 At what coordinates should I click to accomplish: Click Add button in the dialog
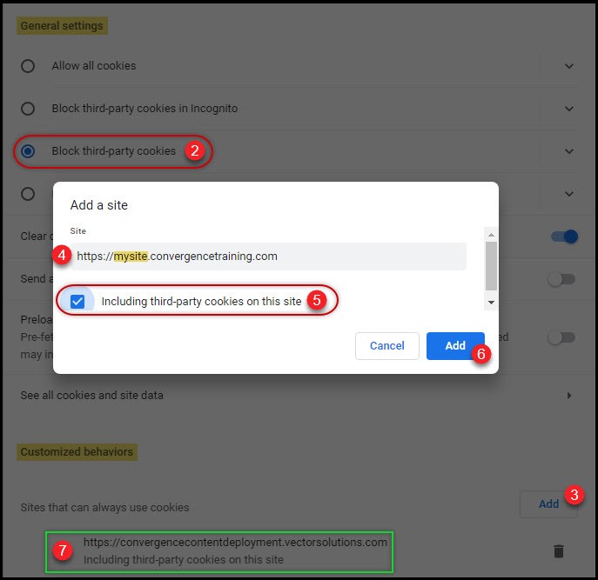tap(455, 346)
